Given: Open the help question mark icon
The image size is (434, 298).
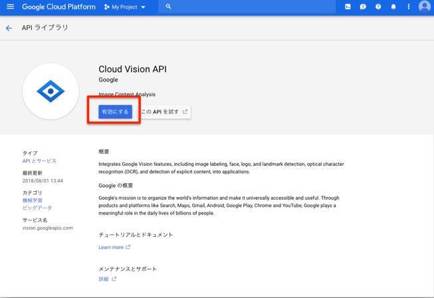Looking at the screenshot, I should click(378, 7).
